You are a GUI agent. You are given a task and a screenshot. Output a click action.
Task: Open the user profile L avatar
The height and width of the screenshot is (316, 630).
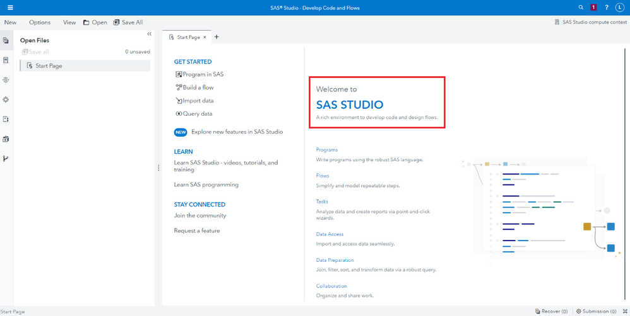(619, 8)
